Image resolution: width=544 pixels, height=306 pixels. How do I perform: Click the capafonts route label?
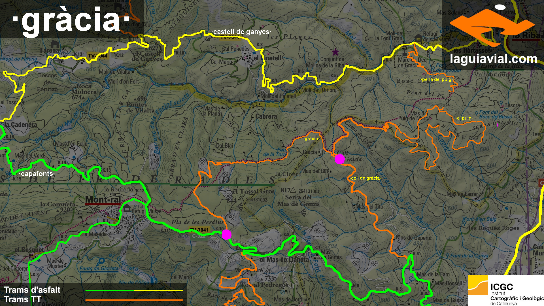pos(37,174)
